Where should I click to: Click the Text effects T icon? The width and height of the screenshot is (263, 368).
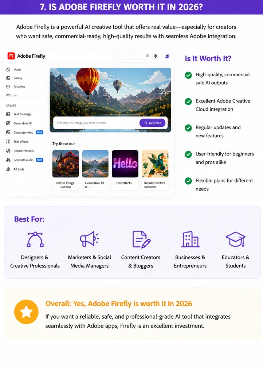[x=8, y=142]
